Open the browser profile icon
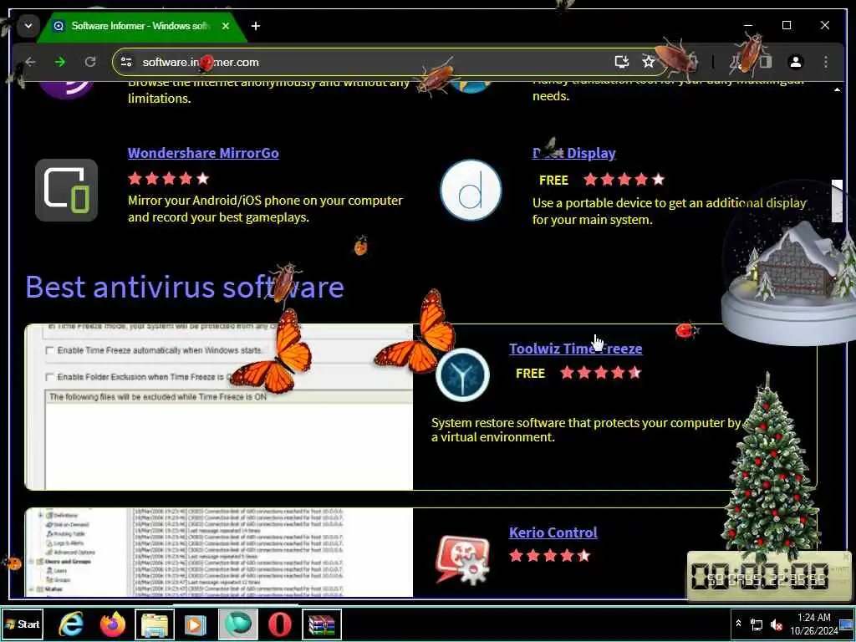This screenshot has height=642, width=856. 796,62
